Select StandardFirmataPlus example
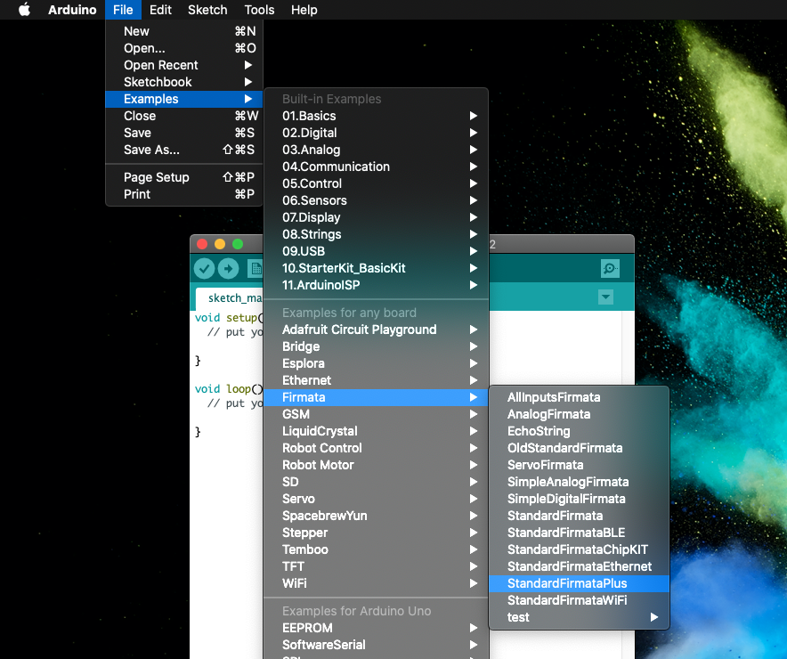787x659 pixels. click(567, 583)
